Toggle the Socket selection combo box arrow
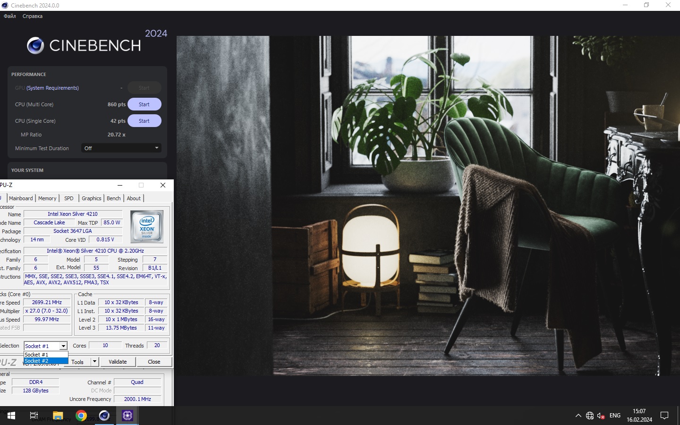Image resolution: width=680 pixels, height=425 pixels. click(x=63, y=346)
